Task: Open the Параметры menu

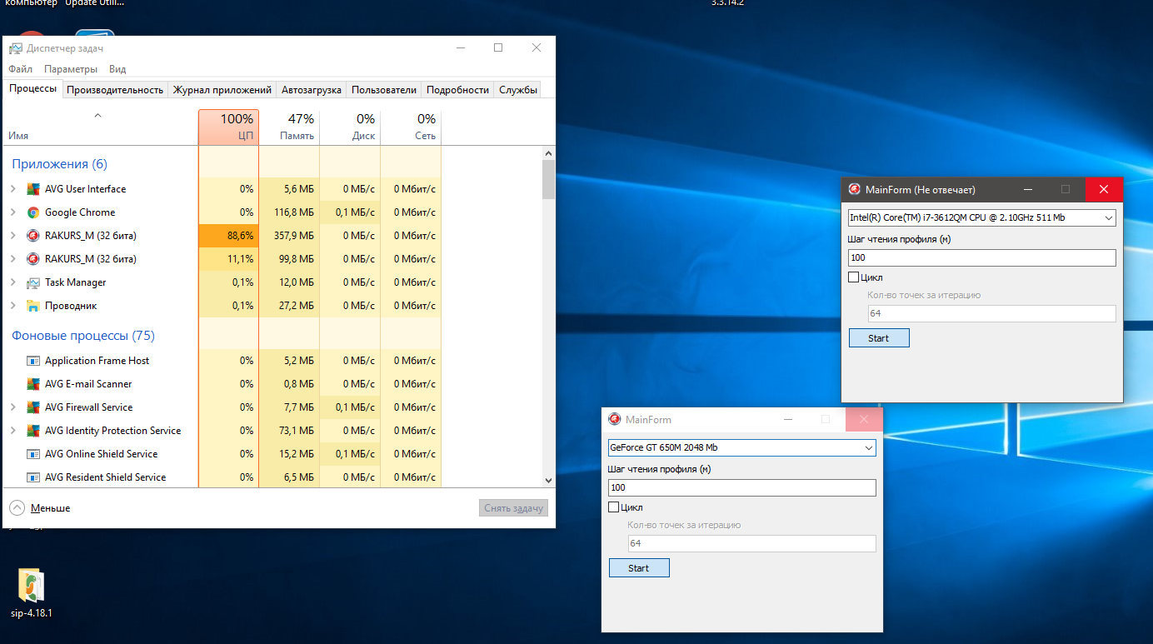Action: [x=71, y=69]
